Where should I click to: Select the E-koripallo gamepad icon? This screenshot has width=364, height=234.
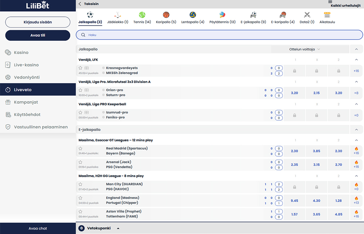pyautogui.click(x=283, y=15)
